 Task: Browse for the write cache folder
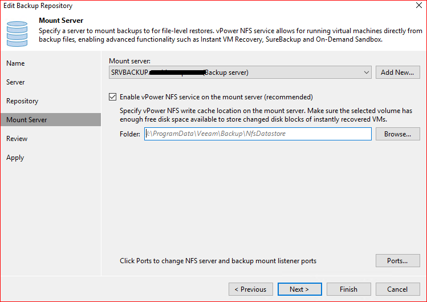click(x=397, y=134)
